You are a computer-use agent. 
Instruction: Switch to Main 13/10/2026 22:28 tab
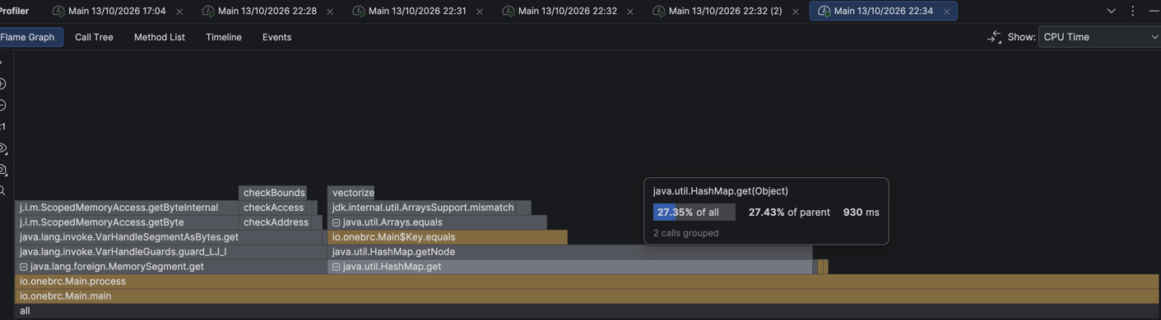pyautogui.click(x=267, y=11)
